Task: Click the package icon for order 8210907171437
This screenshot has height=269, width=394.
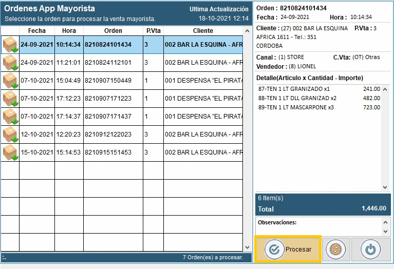Action: point(10,117)
